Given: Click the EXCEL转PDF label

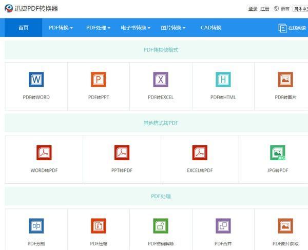Looking at the screenshot, I should pyautogui.click(x=200, y=170).
